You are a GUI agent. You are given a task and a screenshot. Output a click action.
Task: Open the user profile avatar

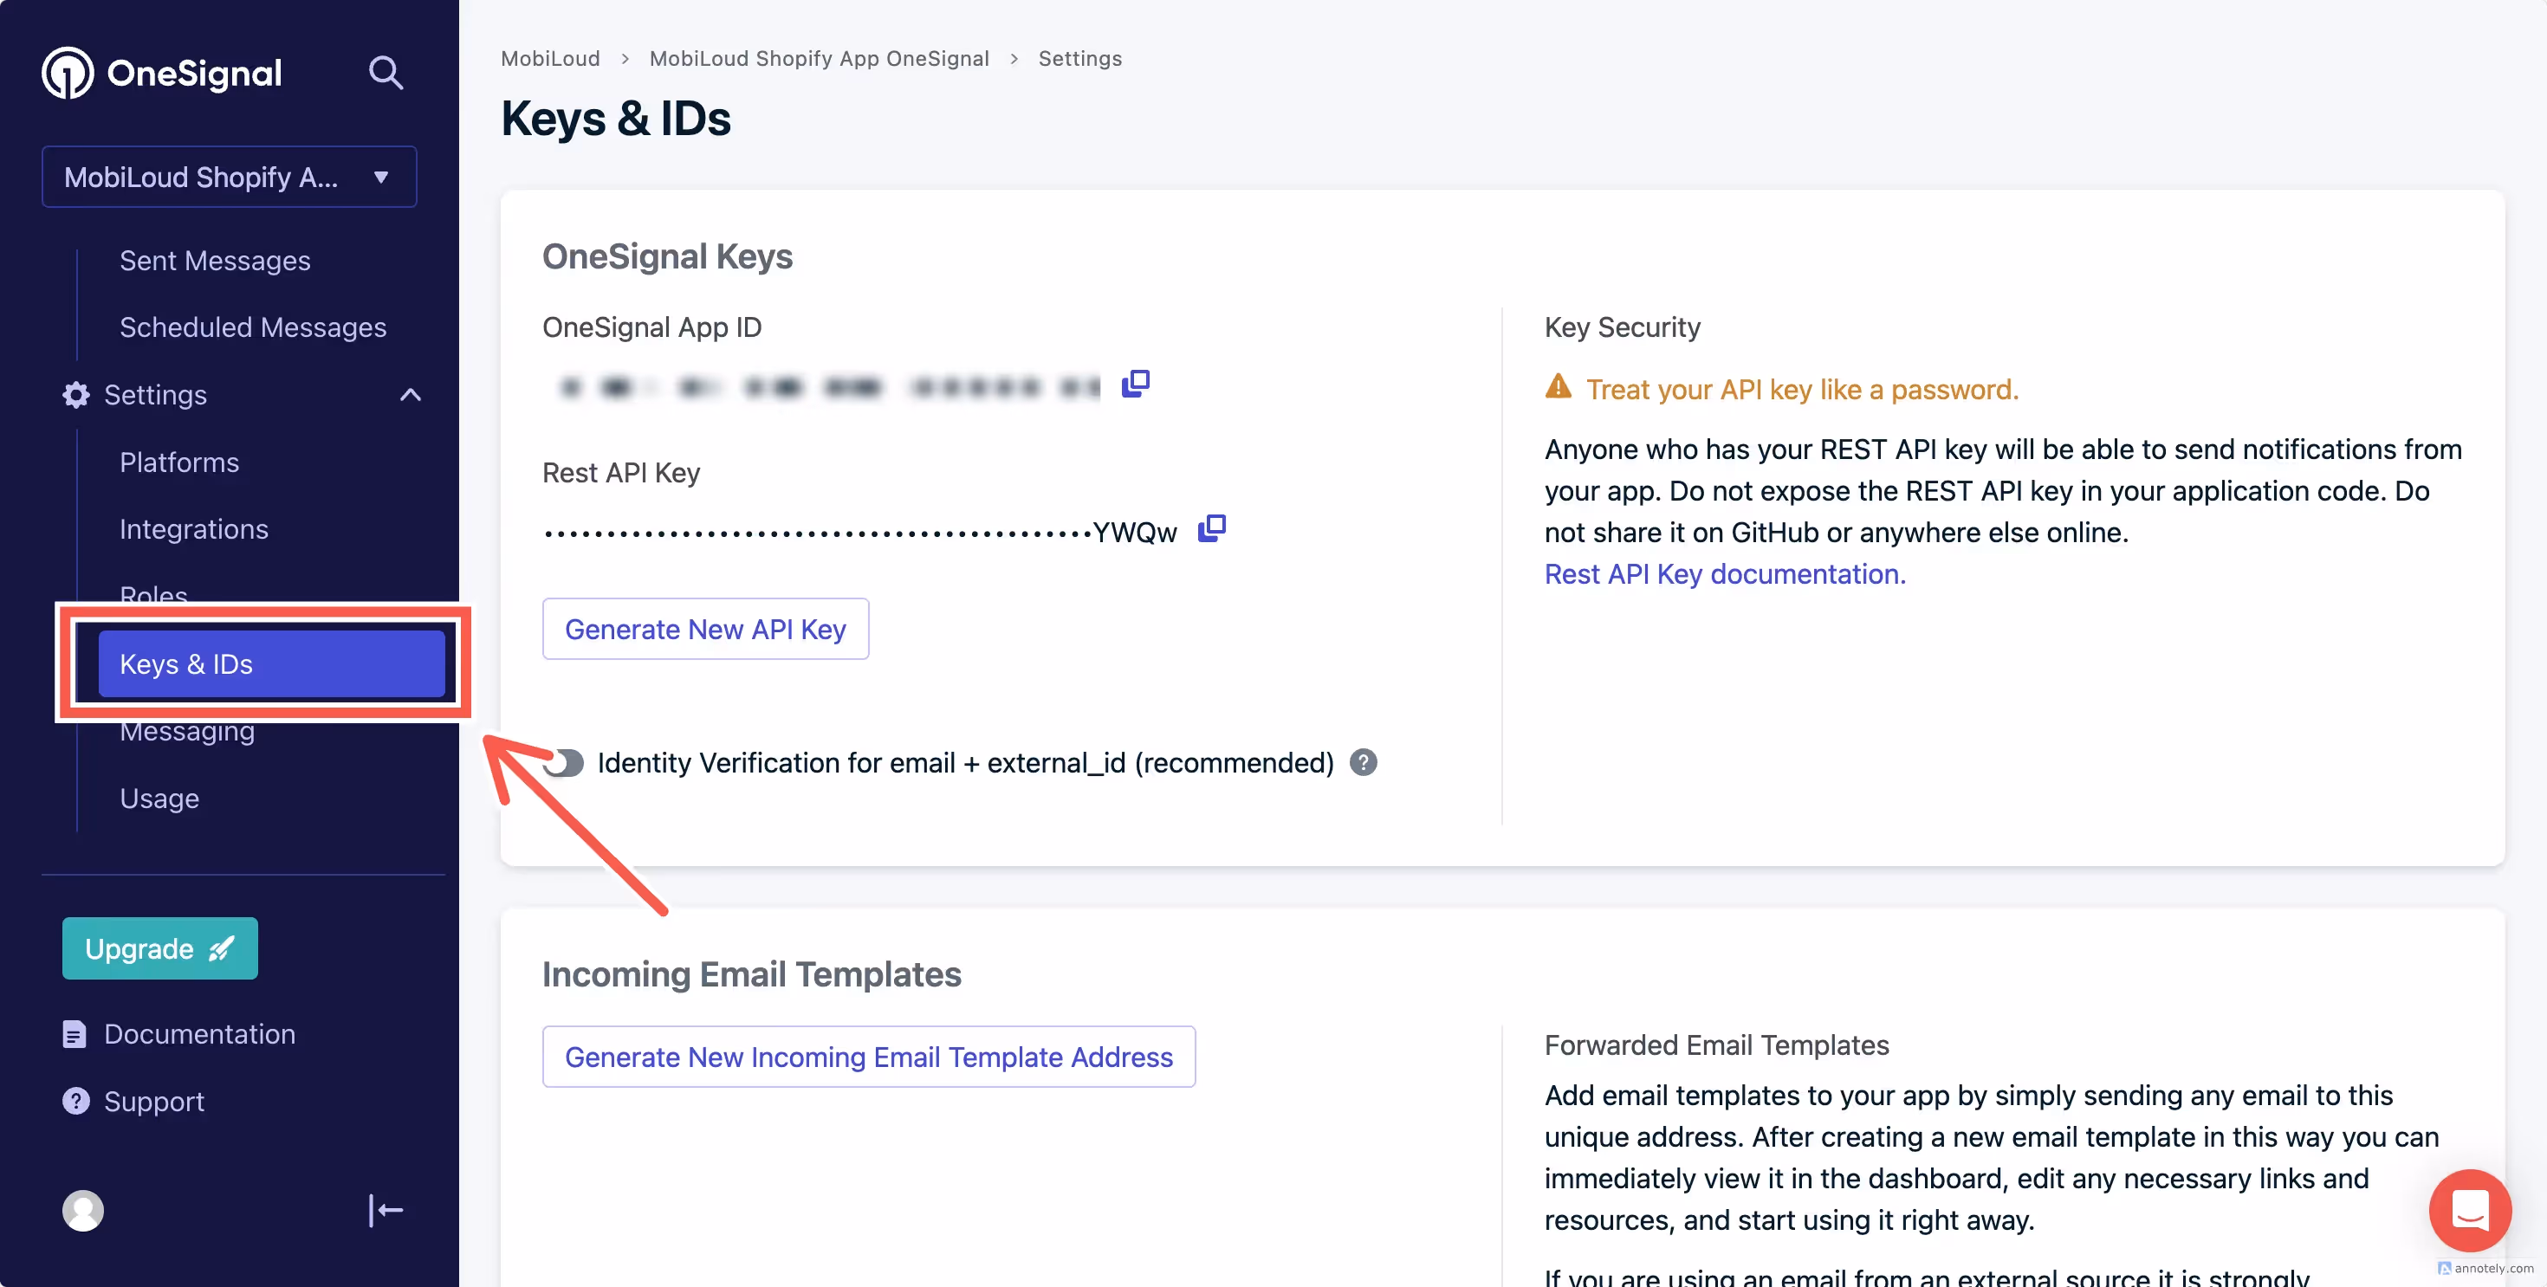click(x=83, y=1210)
